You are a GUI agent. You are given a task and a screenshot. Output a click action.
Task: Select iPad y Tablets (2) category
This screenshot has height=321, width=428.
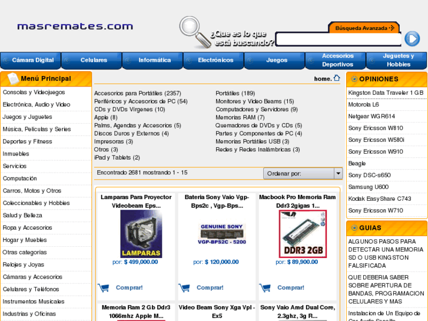pyautogui.click(x=117, y=158)
